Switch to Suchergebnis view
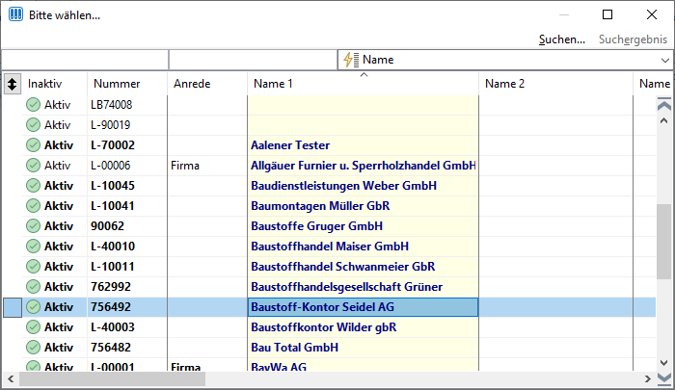 tap(633, 39)
